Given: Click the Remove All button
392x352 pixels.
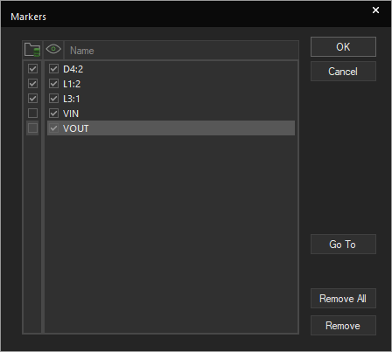Looking at the screenshot, I should [x=343, y=299].
